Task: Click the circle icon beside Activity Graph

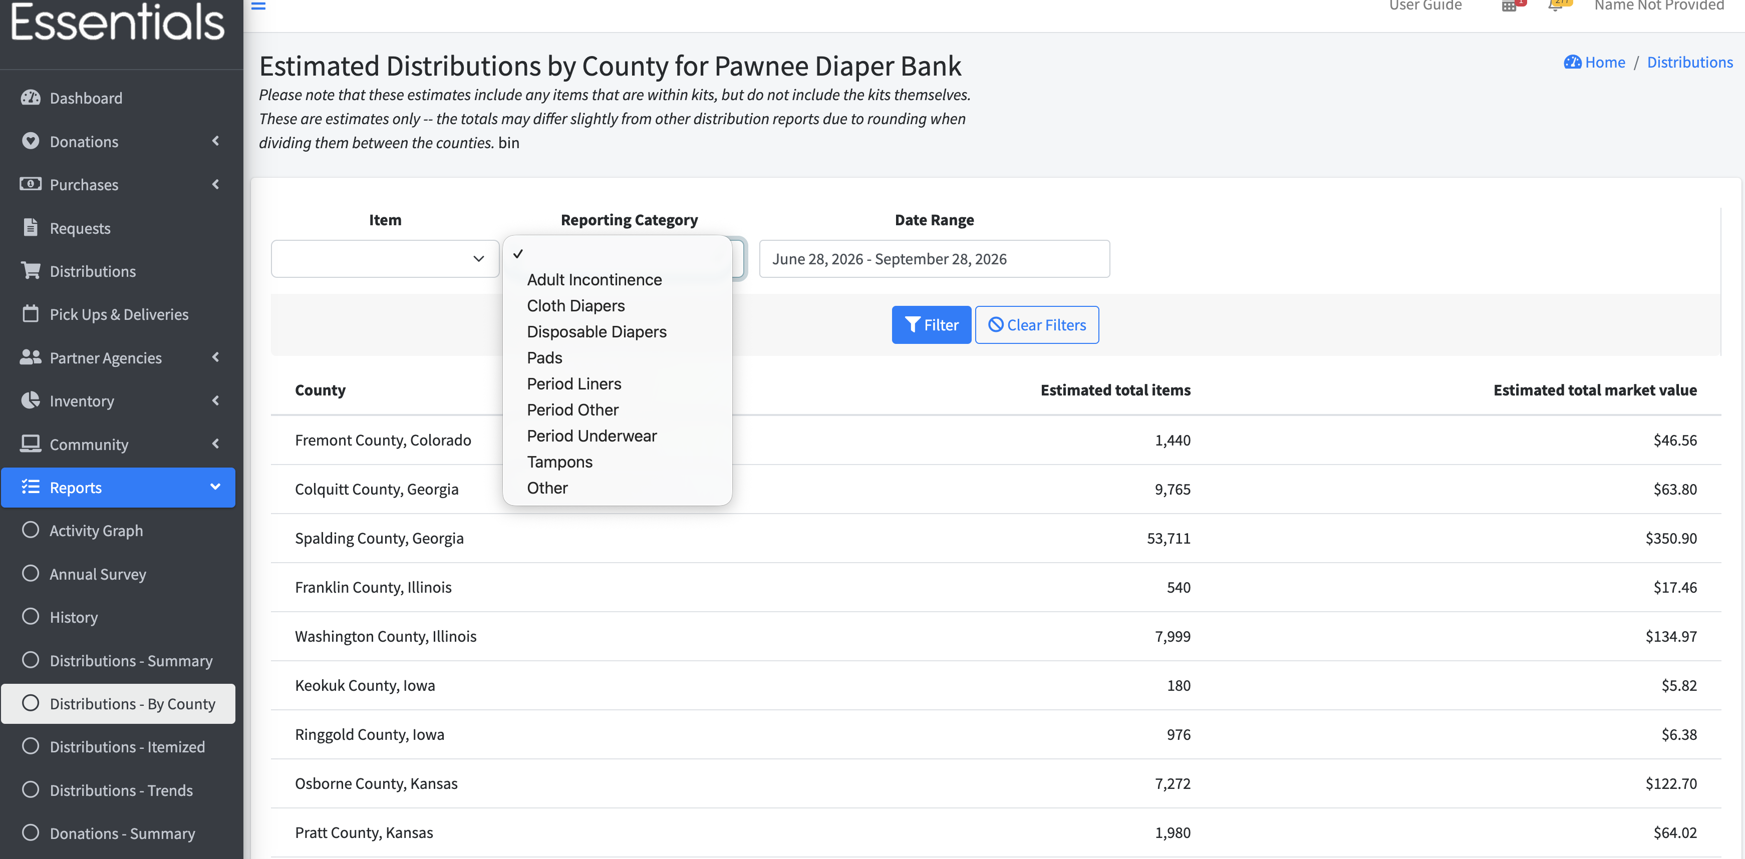Action: coord(30,530)
